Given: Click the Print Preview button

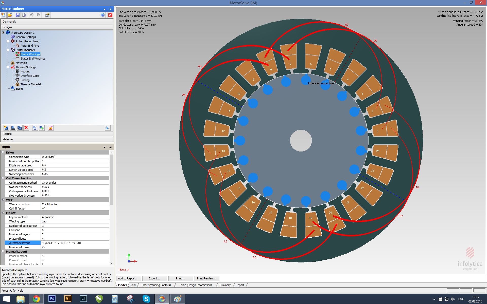Looking at the screenshot, I should point(206,278).
